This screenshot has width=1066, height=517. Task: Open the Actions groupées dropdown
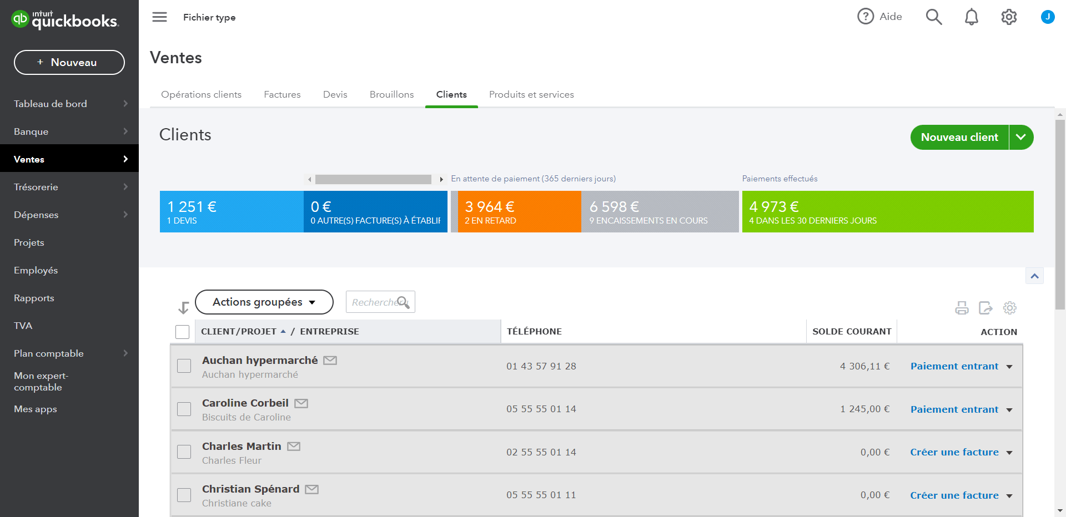(x=264, y=302)
